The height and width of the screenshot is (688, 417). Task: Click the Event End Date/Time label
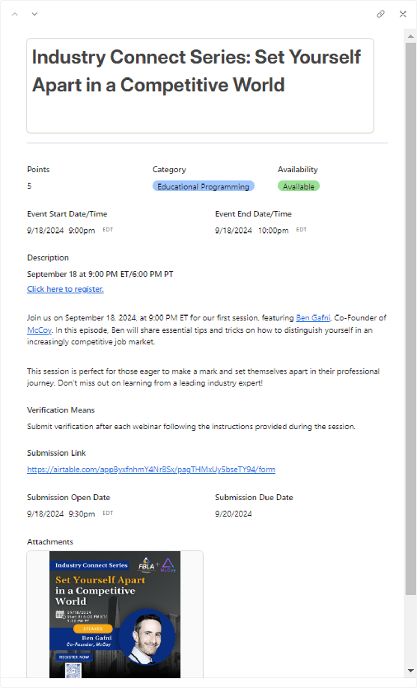click(253, 214)
